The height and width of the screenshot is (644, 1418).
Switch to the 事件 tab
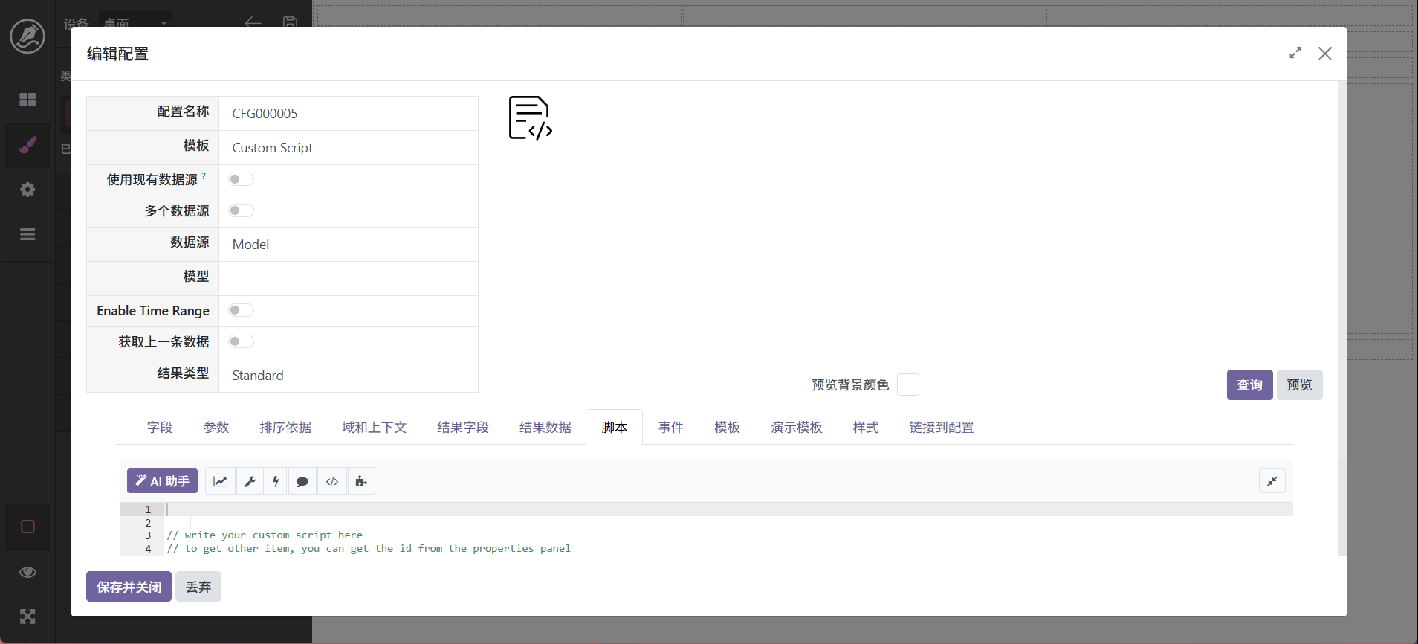point(670,428)
